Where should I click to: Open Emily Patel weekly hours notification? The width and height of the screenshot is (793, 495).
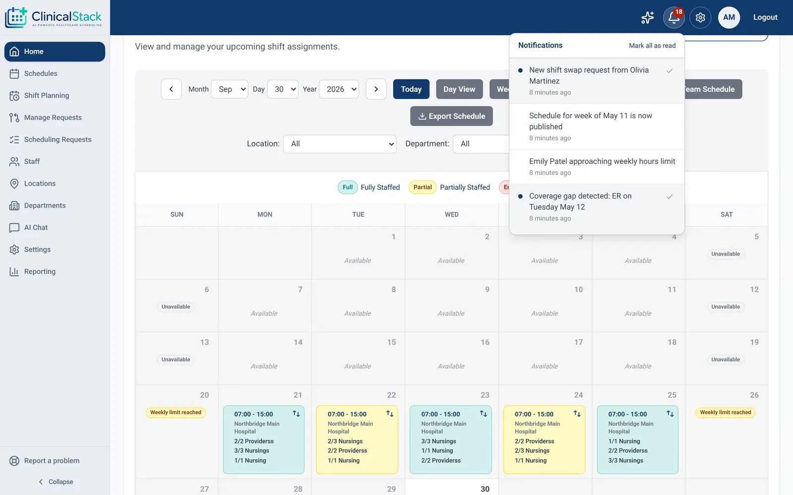point(597,167)
